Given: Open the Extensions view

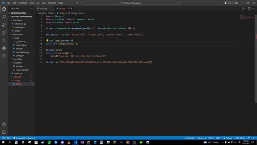Looking at the screenshot, I should pyautogui.click(x=4, y=33).
